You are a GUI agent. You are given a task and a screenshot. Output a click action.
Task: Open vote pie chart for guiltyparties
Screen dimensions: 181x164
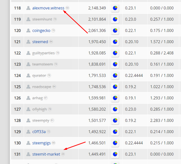[115, 53]
